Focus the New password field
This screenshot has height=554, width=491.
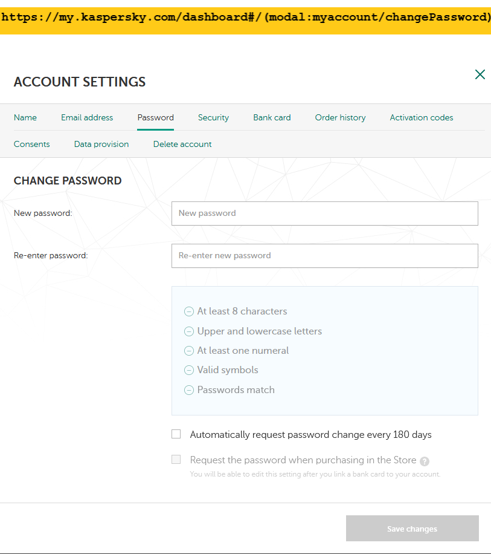click(324, 213)
